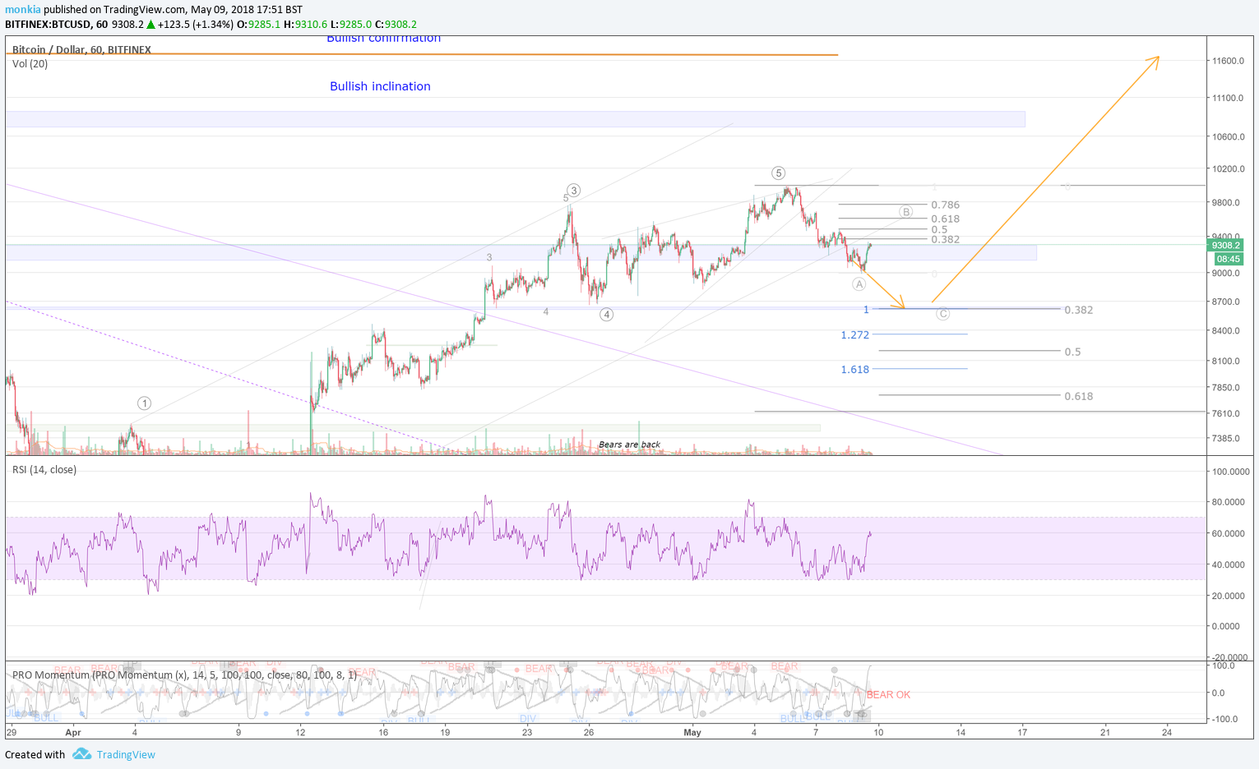
Task: Click the 10200.0 price axis label
Action: [x=1228, y=169]
